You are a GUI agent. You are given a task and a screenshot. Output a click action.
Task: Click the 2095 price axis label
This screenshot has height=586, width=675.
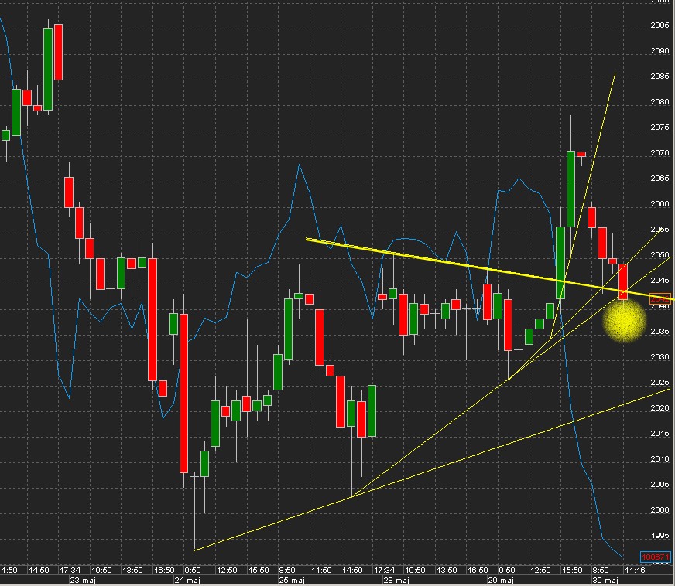[x=660, y=26]
